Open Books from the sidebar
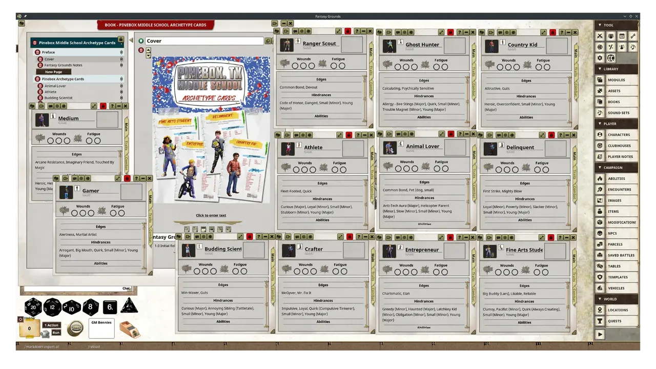The width and height of the screenshot is (656, 369). point(617,101)
